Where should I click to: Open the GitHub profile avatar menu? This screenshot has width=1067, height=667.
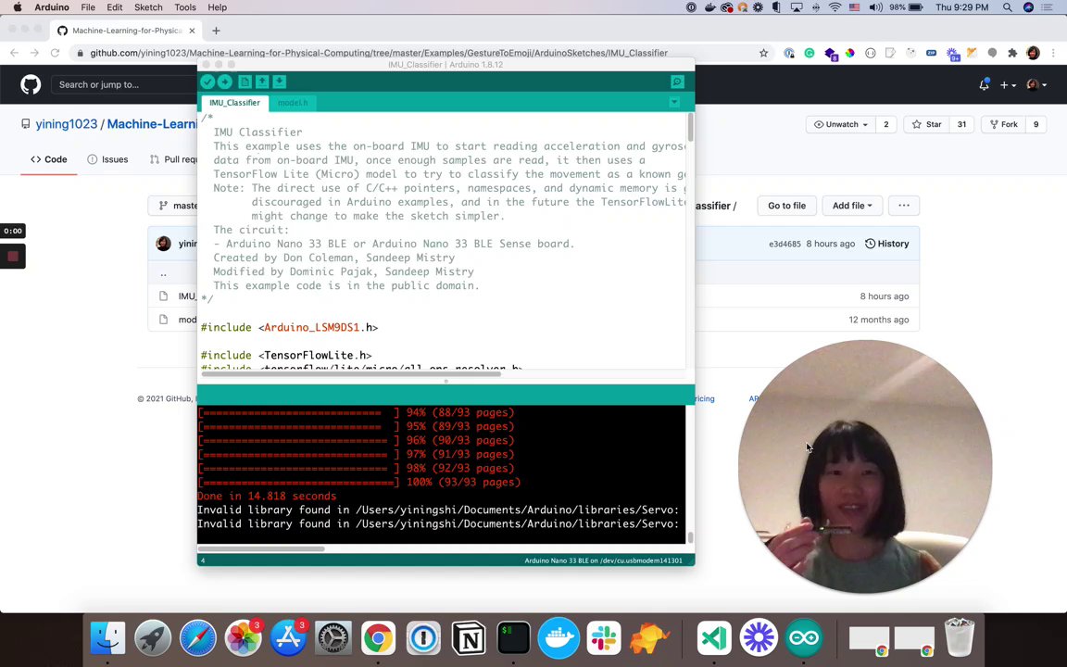(x=1036, y=85)
